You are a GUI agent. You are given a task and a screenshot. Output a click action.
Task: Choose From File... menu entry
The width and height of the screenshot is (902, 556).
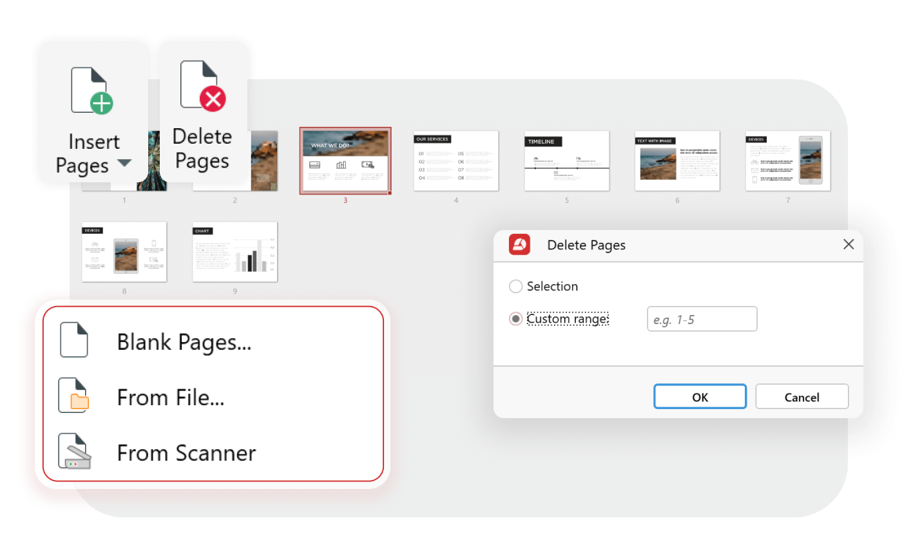[171, 398]
